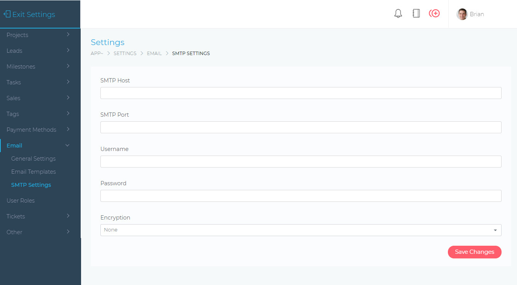
Task: Click the notebook/address book icon in top bar
Action: point(416,13)
